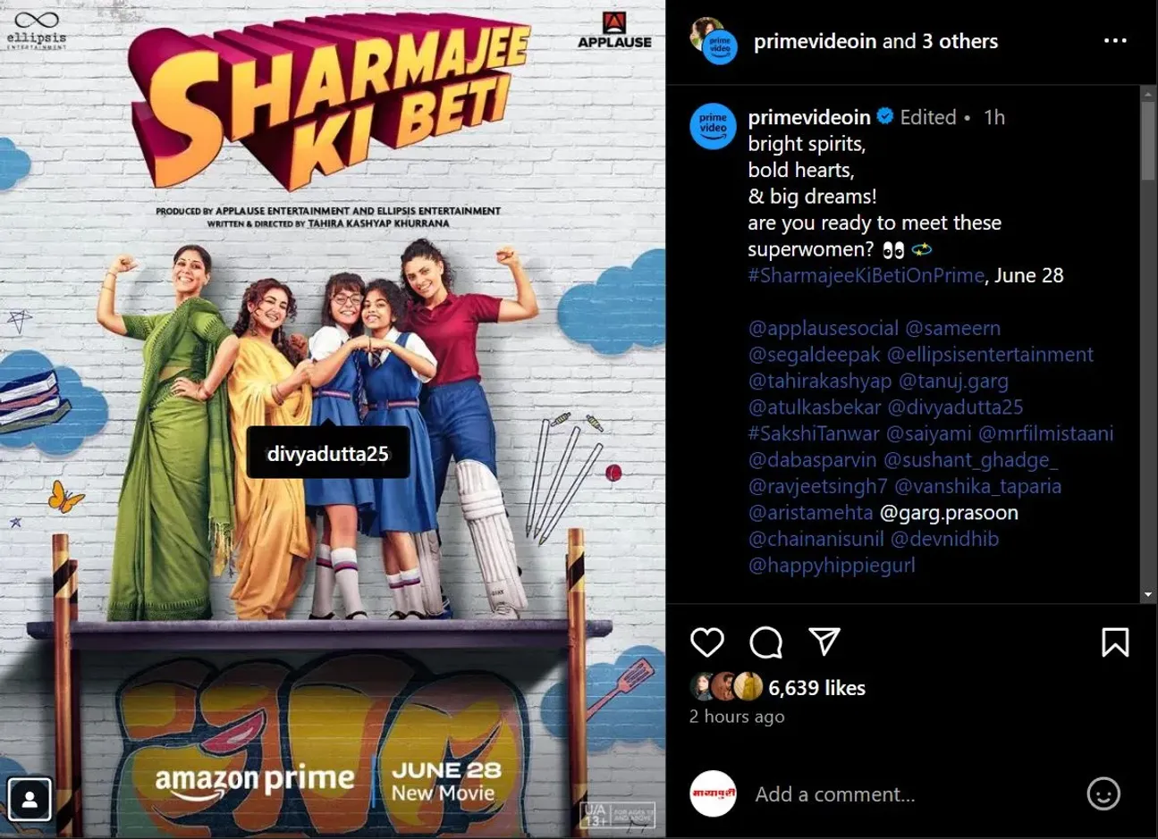
Task: Open comments with the speech bubble icon
Action: [766, 642]
